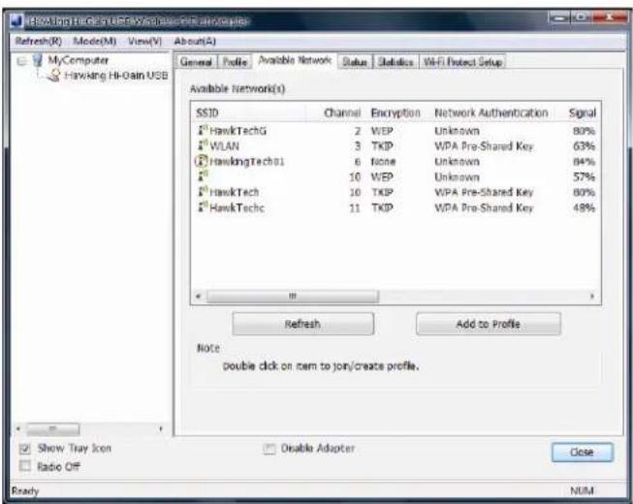
Task: Open the Refresh(R) menu
Action: tap(39, 41)
